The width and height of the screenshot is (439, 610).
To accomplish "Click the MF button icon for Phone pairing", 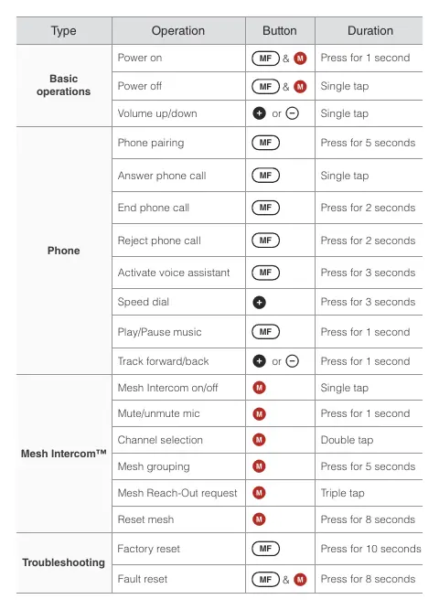I will pos(265,143).
